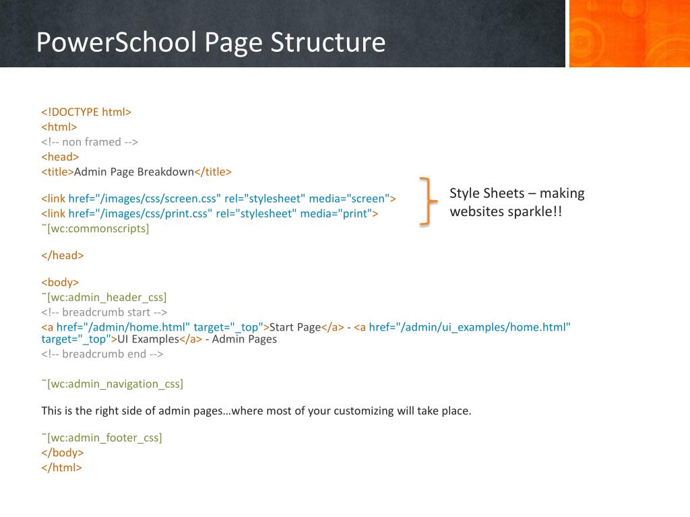This screenshot has height=517, width=690.
Task: Select the ~[wc:admin_navigation_css] line
Action: coord(113,384)
